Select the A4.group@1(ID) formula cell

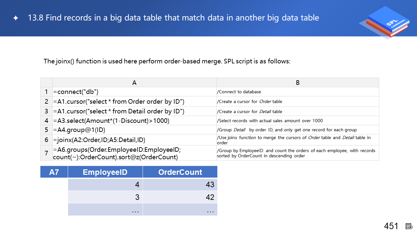click(134, 130)
